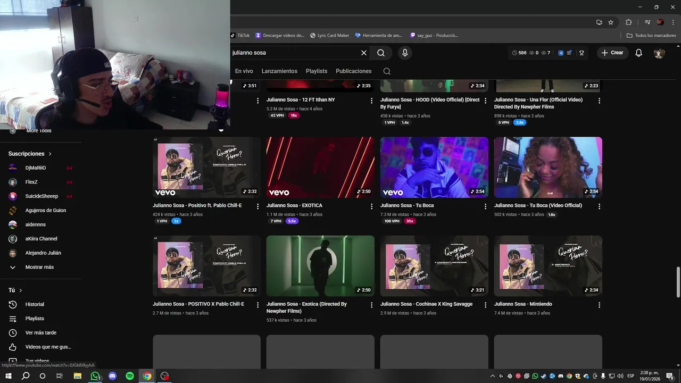
Task: Open title HOOD (Video Official) [Direct By Furya]
Action: [x=430, y=103]
